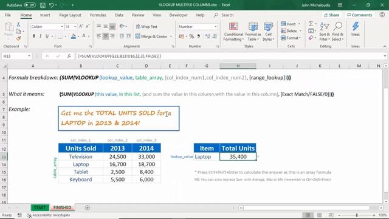Screen dimensions: 389x219
Task: Click the Format Painter brush icon
Action: tap(18, 38)
